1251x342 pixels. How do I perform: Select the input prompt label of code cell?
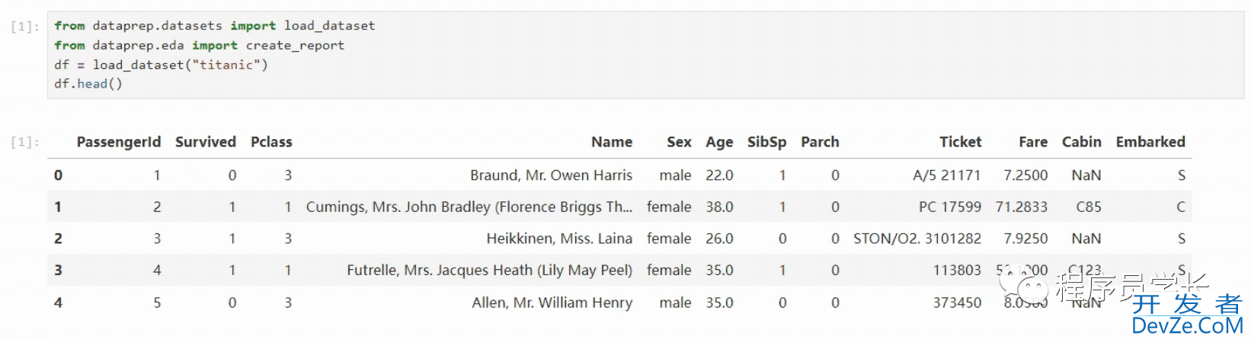click(25, 27)
